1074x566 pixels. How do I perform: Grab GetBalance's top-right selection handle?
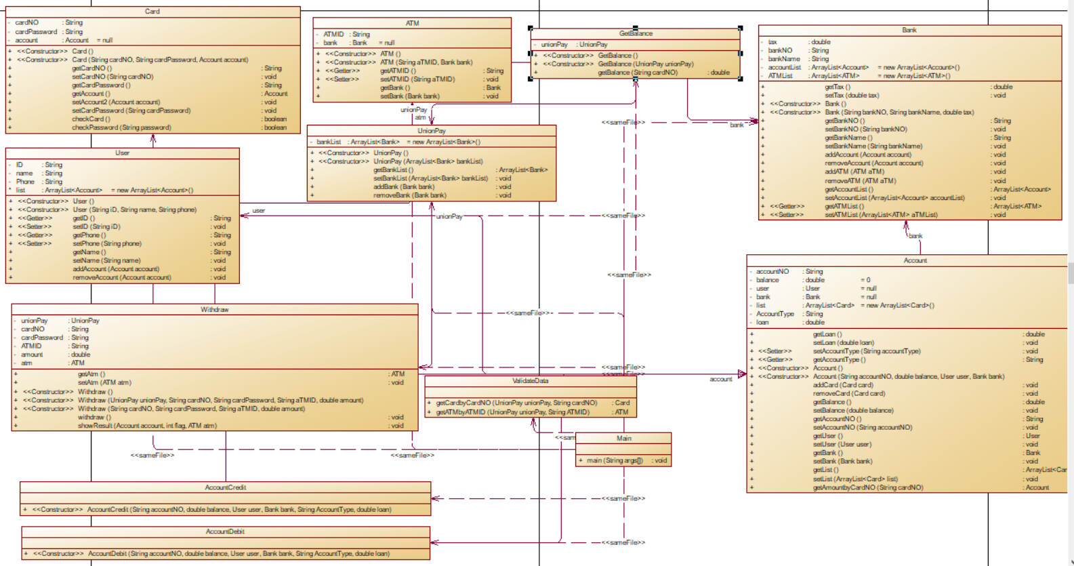[740, 28]
